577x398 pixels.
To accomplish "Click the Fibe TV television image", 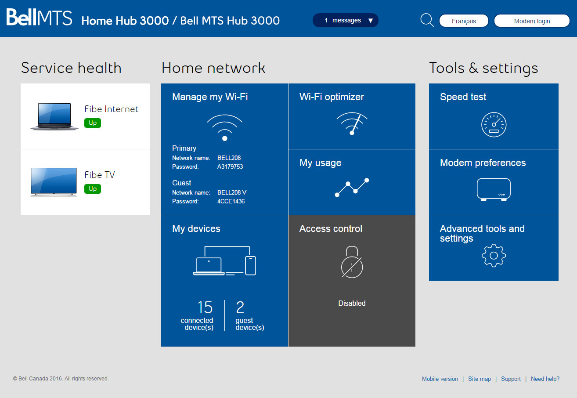I will tap(54, 181).
